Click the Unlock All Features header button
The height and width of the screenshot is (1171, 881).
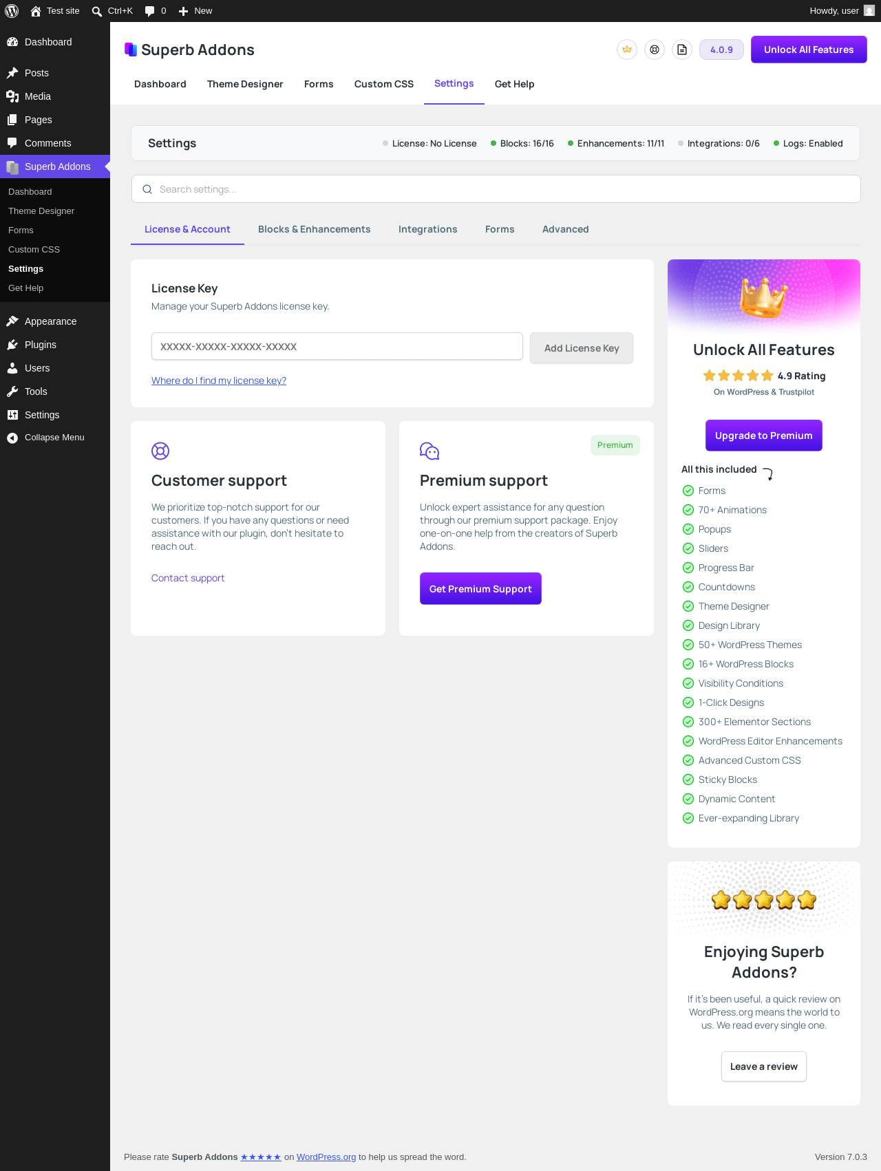(809, 50)
